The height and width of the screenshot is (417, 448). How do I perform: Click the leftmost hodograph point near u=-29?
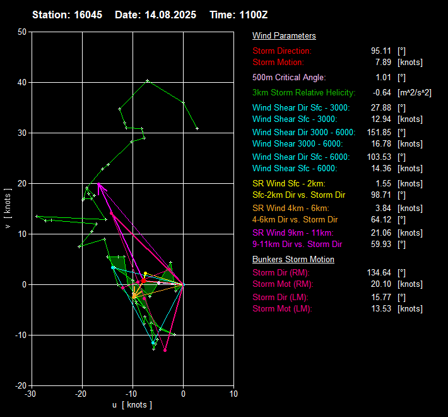pos(37,217)
